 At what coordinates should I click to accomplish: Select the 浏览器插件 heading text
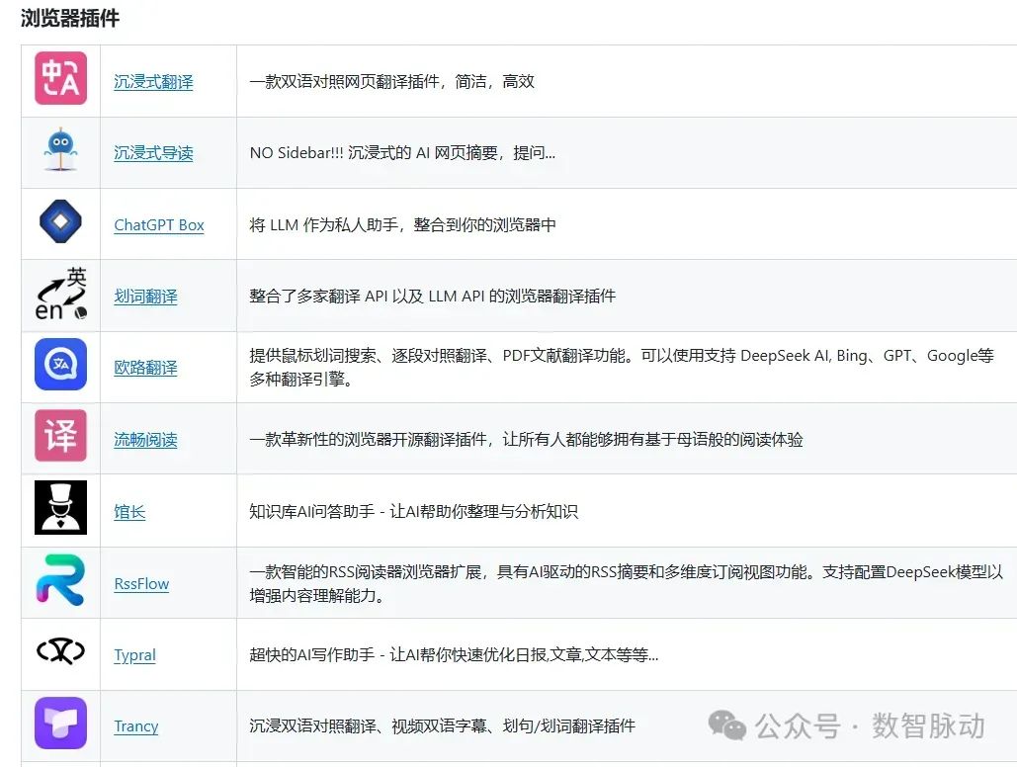point(70,18)
